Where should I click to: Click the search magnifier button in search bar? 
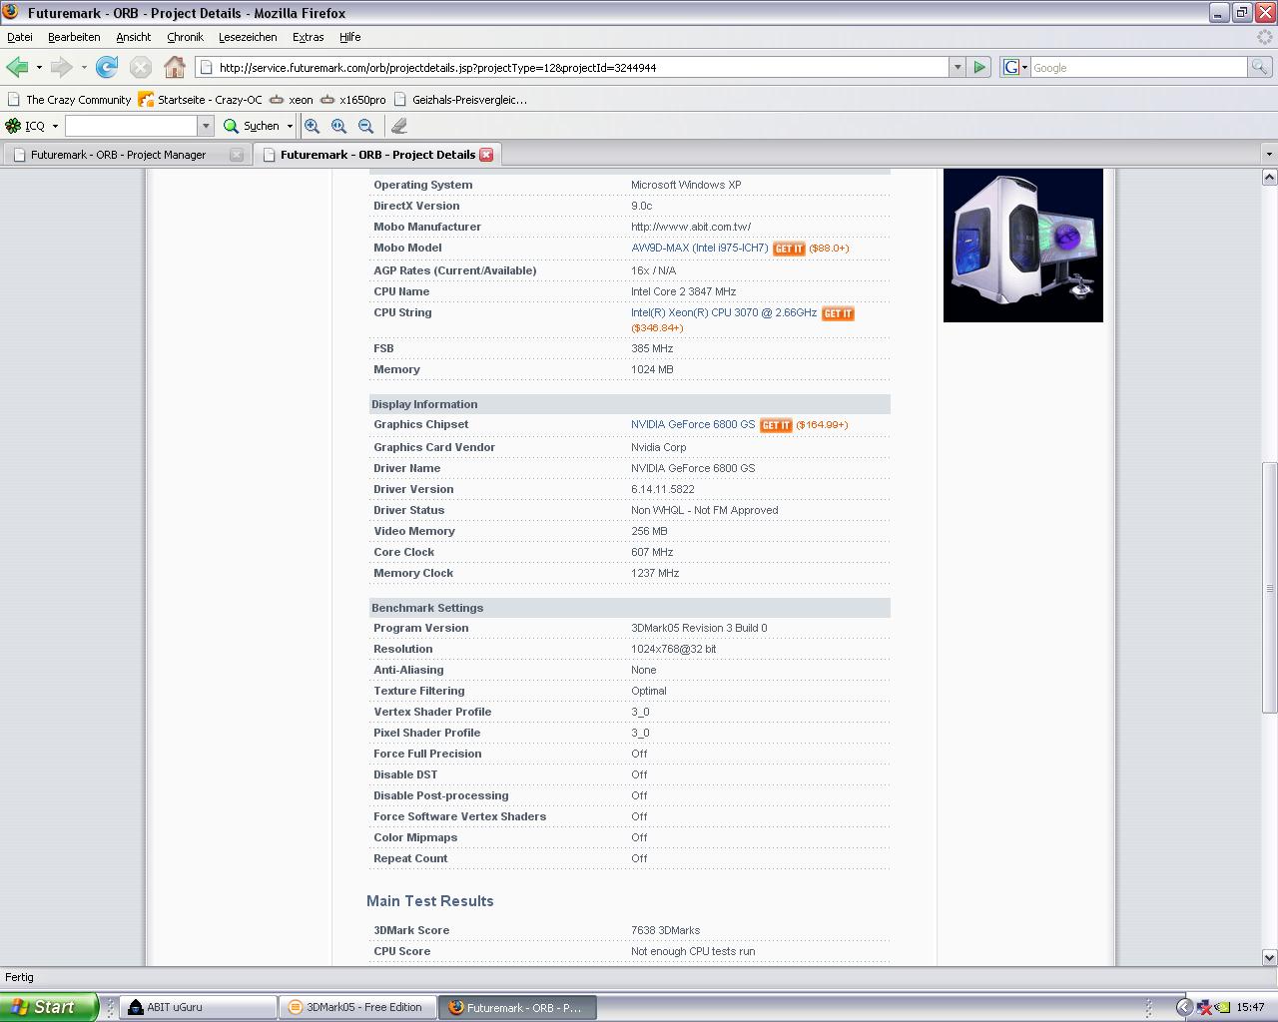[1259, 67]
